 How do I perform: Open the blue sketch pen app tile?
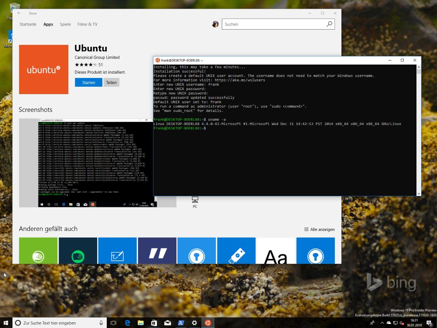pos(117,251)
